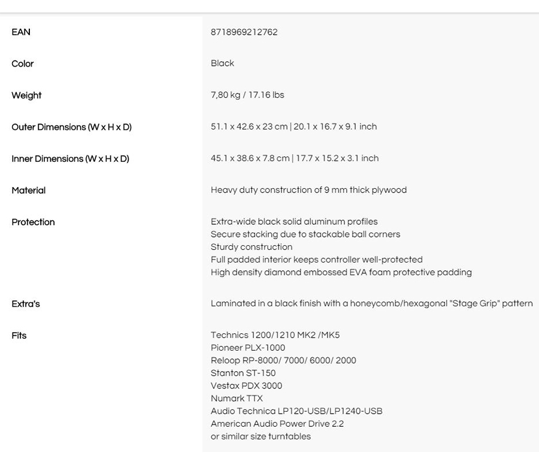Click the EAN number 8718969212762
This screenshot has width=539, height=464.
[244, 32]
